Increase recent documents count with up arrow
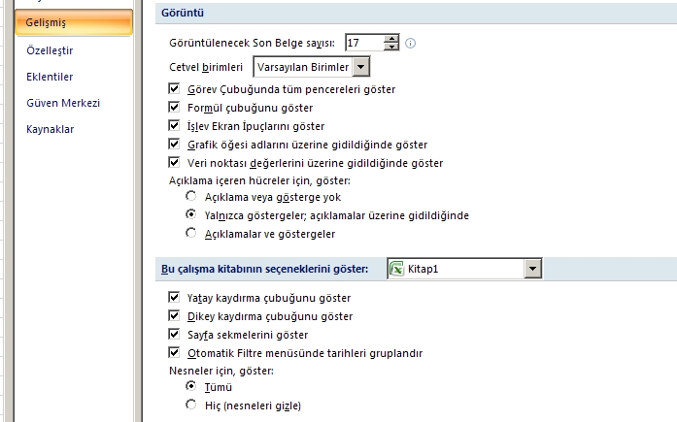The image size is (677, 422). (x=391, y=39)
